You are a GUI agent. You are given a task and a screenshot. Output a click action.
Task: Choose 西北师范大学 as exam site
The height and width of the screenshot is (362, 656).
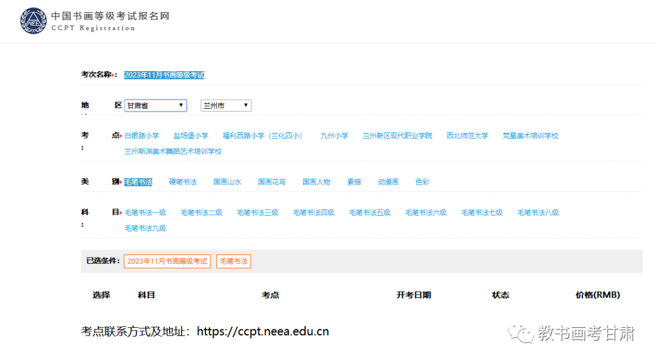pos(467,136)
